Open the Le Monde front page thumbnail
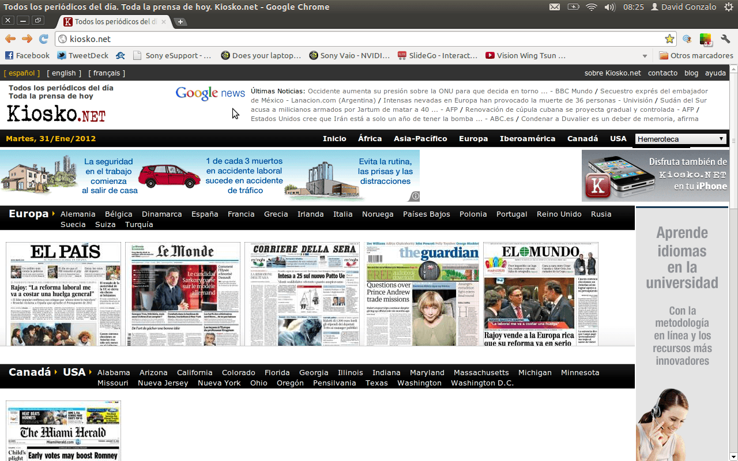 (183, 294)
